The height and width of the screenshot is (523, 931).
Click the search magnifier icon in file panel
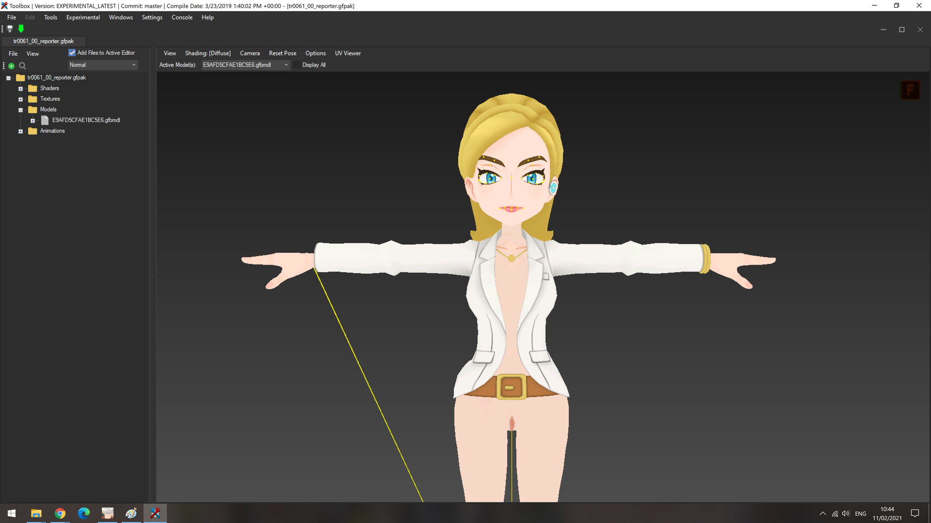pos(22,66)
